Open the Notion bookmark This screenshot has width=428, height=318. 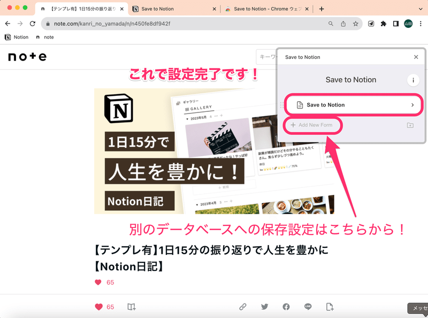[17, 37]
